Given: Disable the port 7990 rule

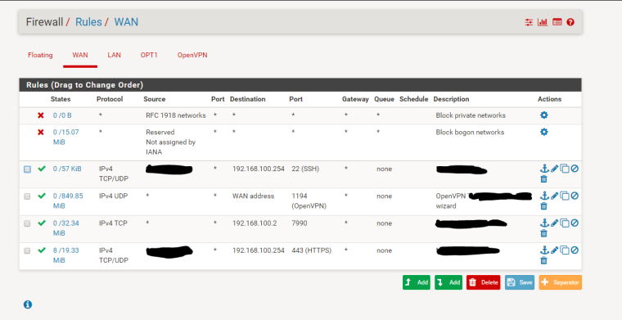Looking at the screenshot, I should (575, 223).
